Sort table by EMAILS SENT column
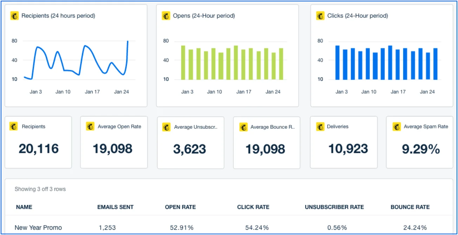The height and width of the screenshot is (235, 458). coord(115,207)
